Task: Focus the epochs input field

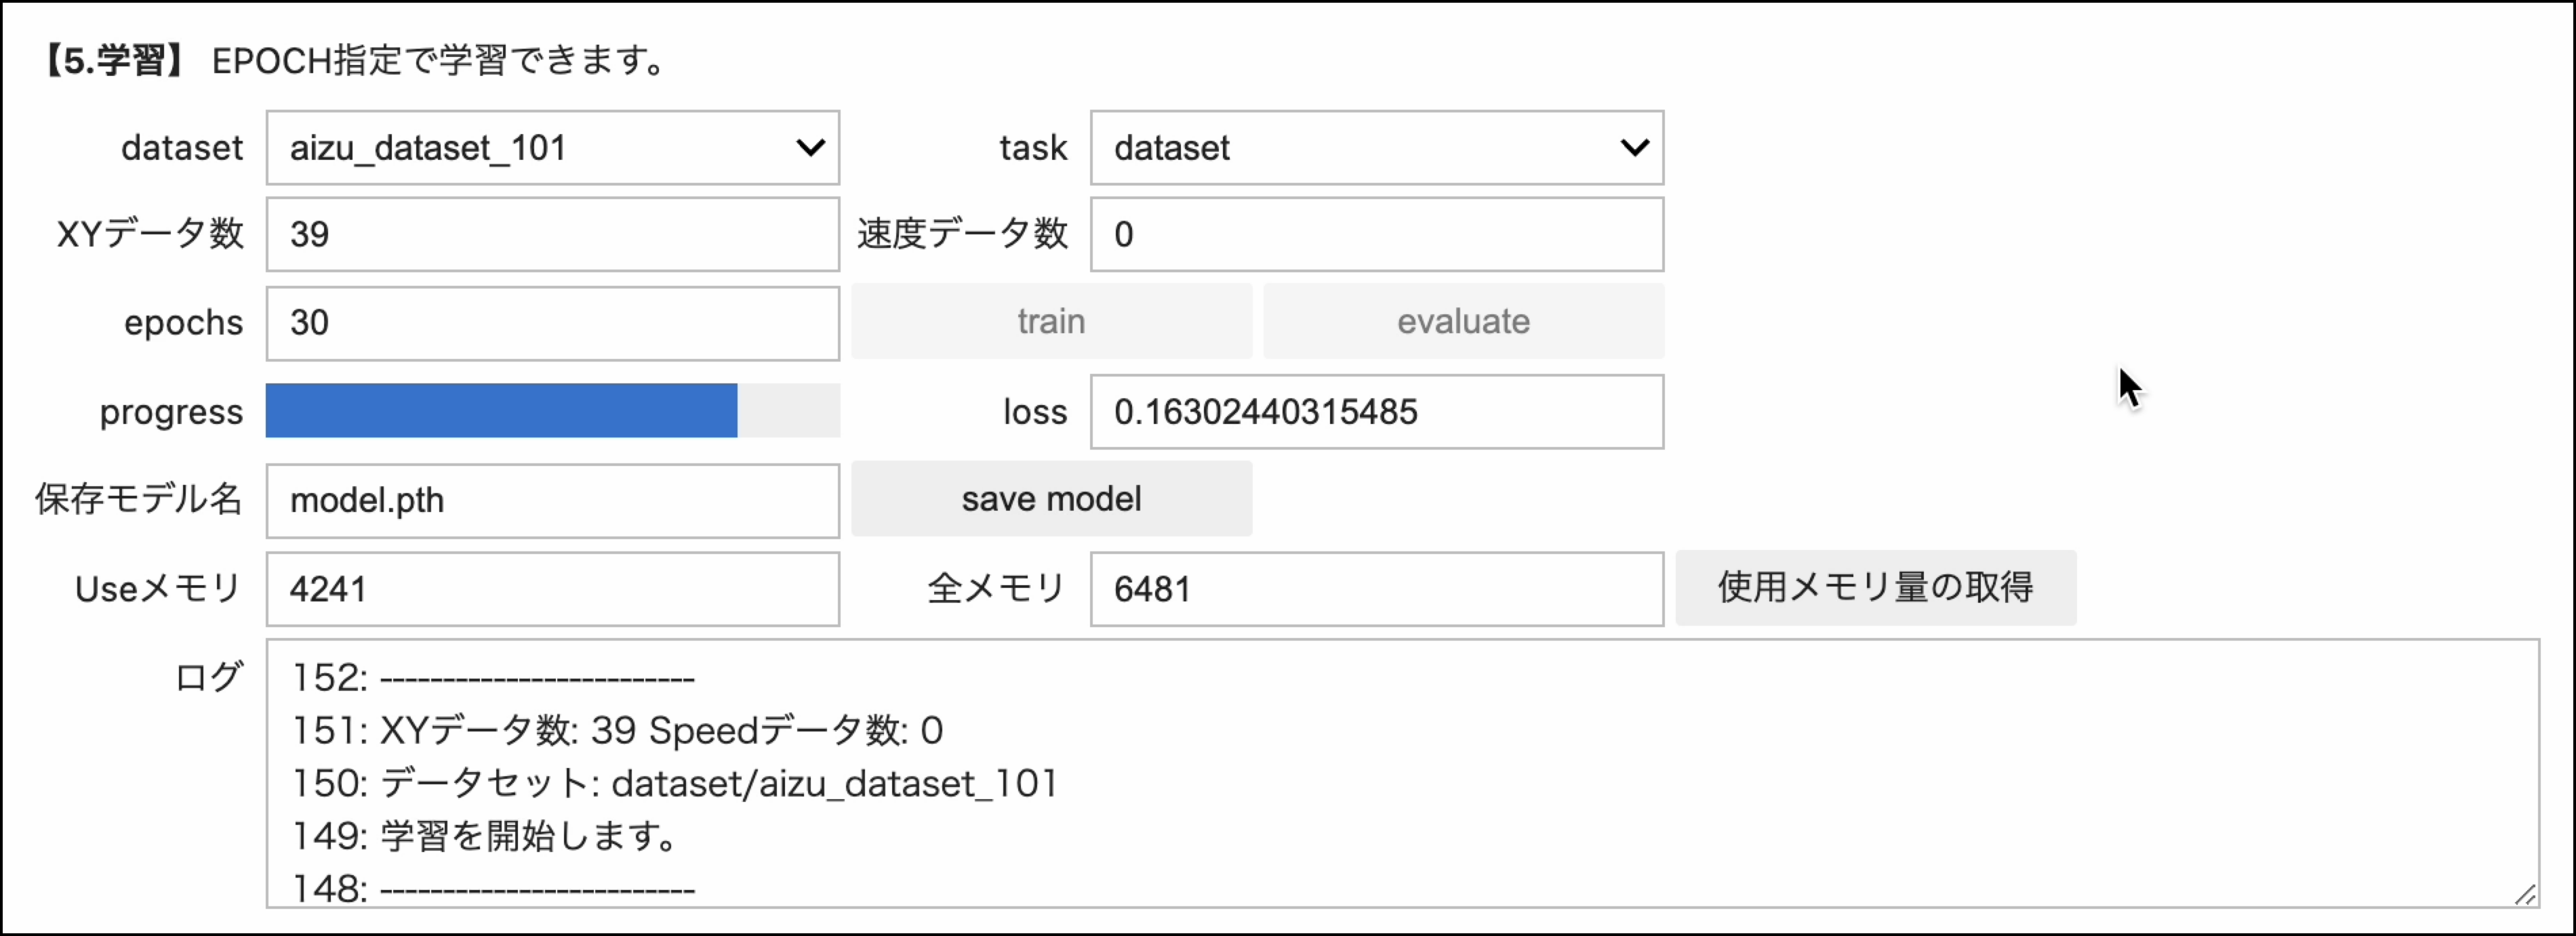Action: click(552, 324)
